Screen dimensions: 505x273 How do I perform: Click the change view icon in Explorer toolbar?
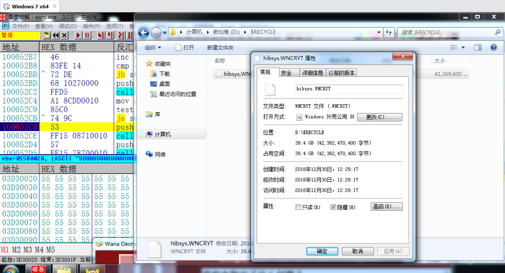click(453, 48)
